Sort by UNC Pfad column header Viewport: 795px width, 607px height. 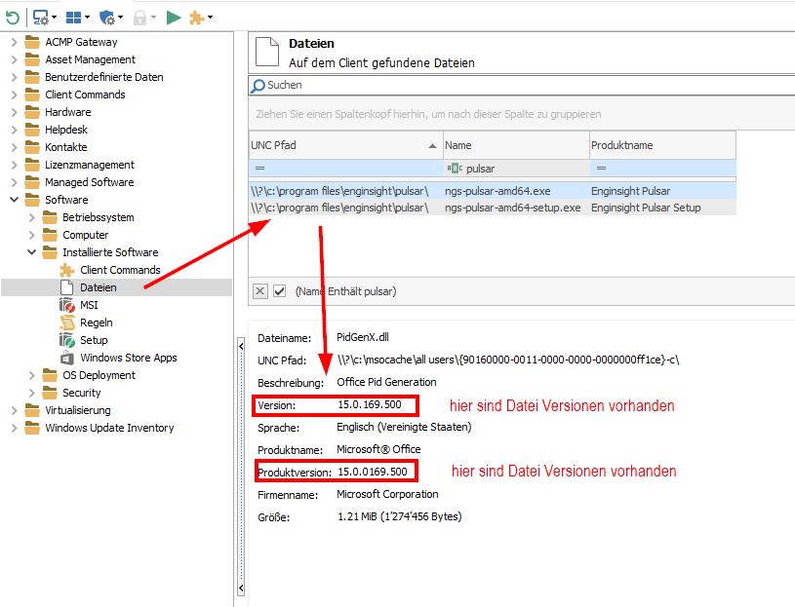(345, 145)
